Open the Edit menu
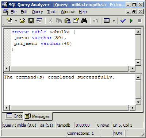Screen dimensions: 146x138 click(24, 12)
